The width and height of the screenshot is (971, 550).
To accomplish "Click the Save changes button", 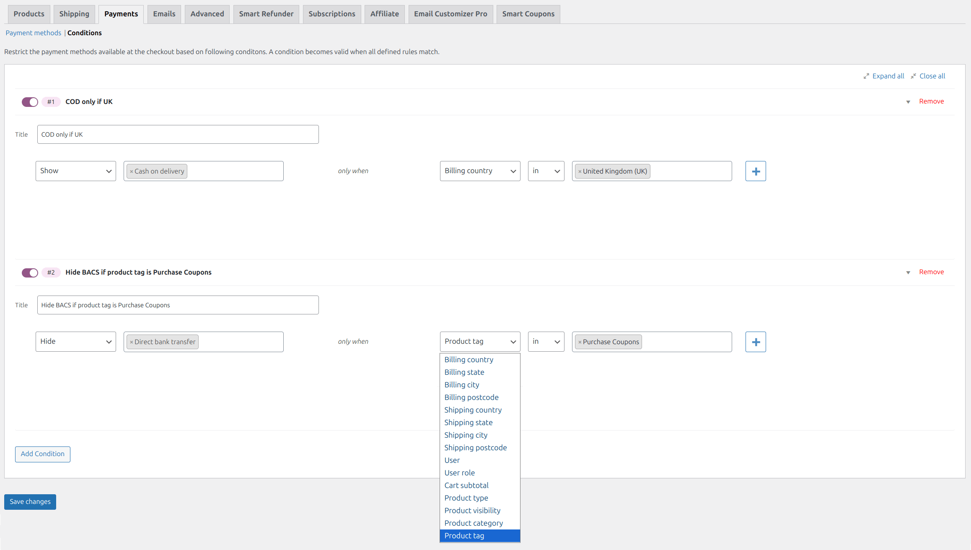I will click(x=30, y=502).
